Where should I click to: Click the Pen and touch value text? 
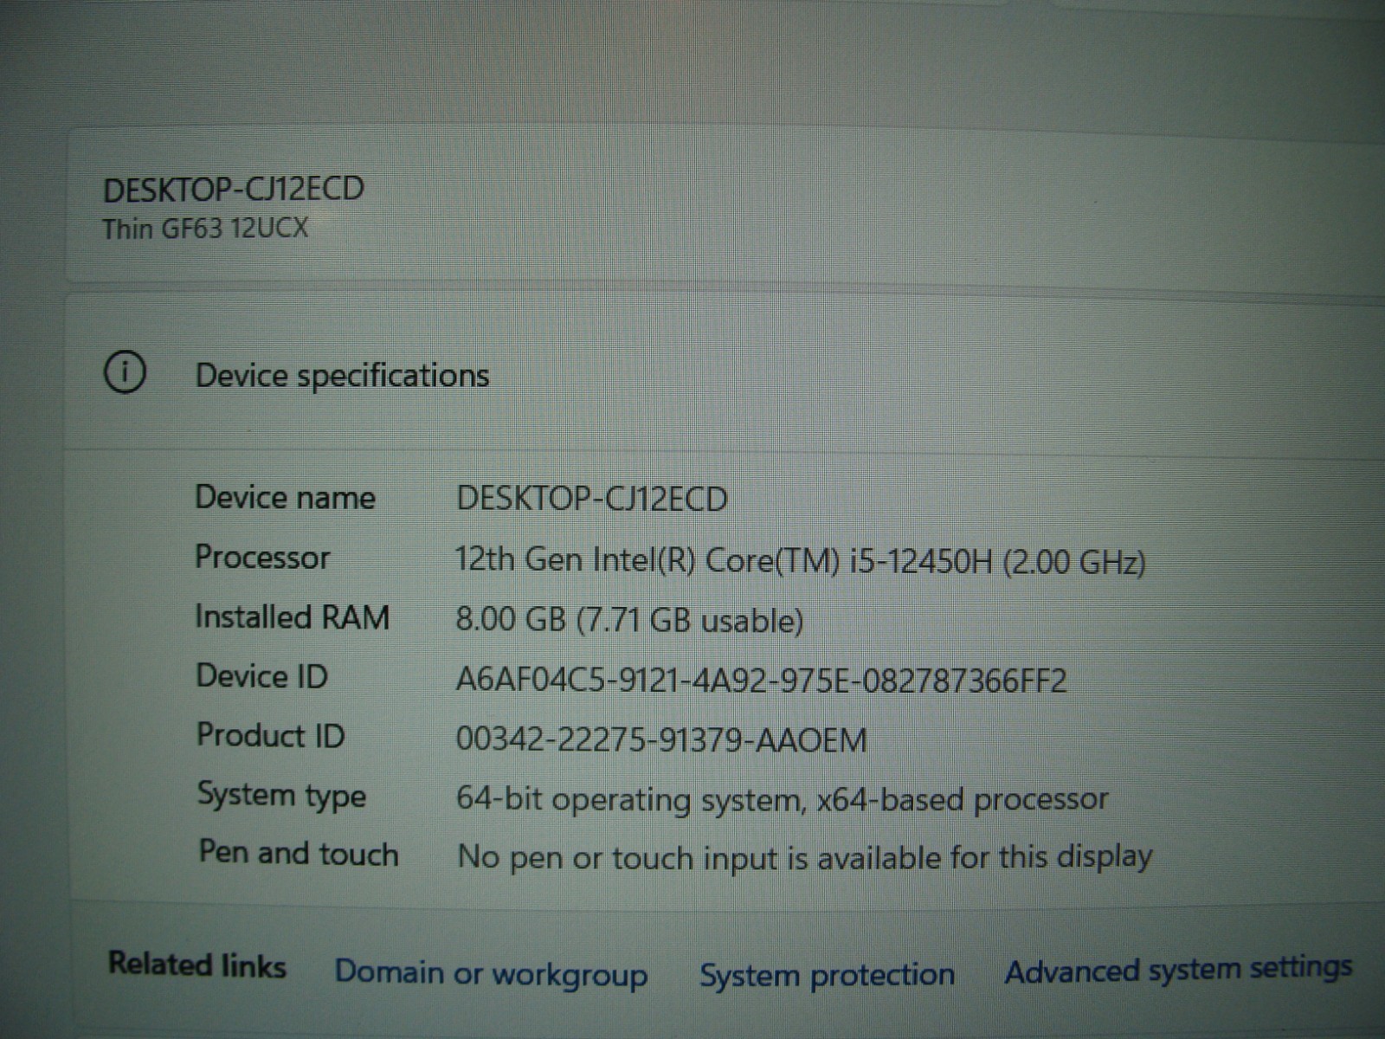(804, 857)
